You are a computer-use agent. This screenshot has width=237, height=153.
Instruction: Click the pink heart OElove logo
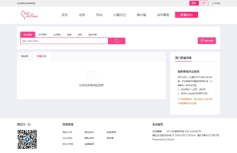pyautogui.click(x=30, y=15)
